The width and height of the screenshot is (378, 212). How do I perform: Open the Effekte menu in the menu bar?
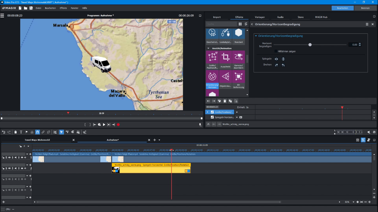pyautogui.click(x=63, y=8)
